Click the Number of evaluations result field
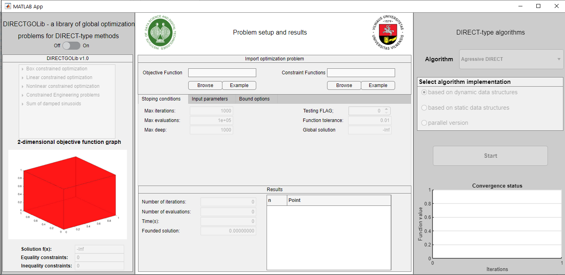Viewport: 565px width, 275px height. tap(228, 212)
